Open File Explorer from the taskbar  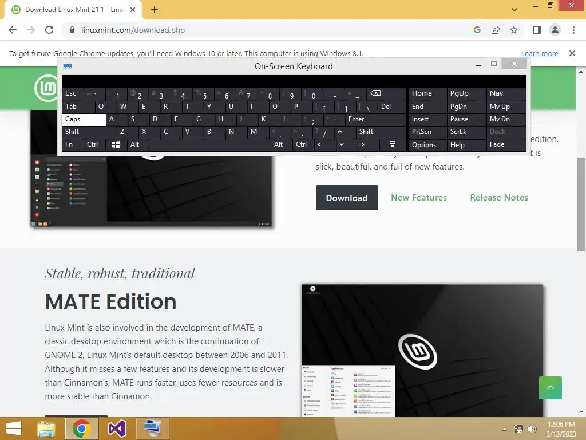(46, 429)
